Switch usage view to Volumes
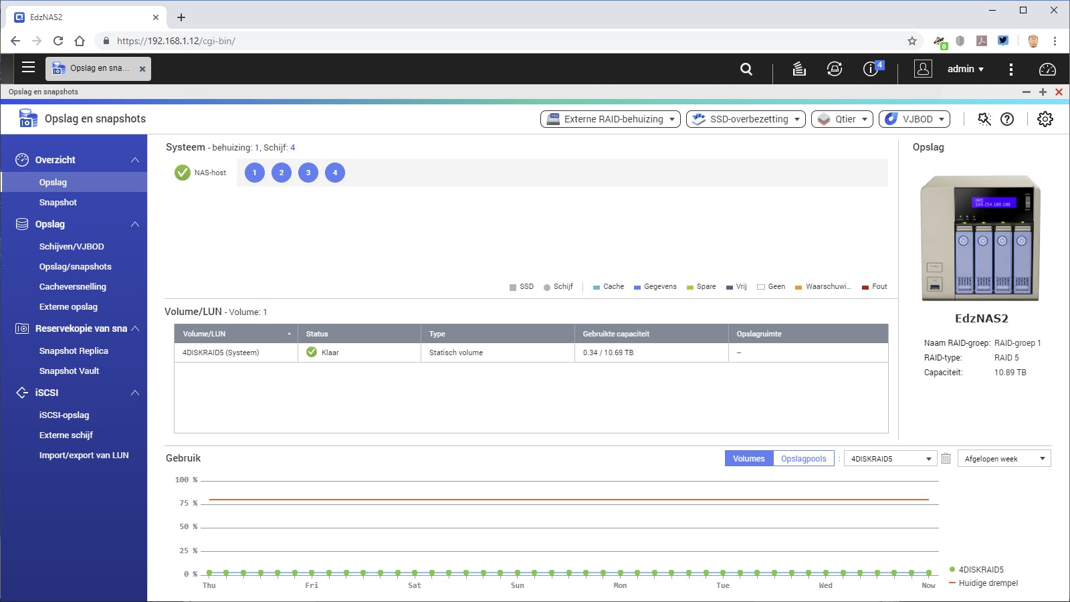1070x602 pixels. (749, 458)
